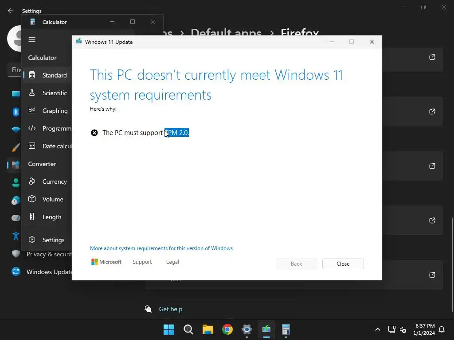This screenshot has height=340, width=454.
Task: Switch to Calculator on taskbar
Action: pos(286,329)
